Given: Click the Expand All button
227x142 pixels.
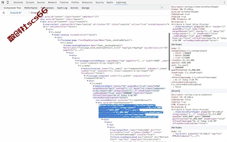Looking at the screenshot, I should [16, 13].
